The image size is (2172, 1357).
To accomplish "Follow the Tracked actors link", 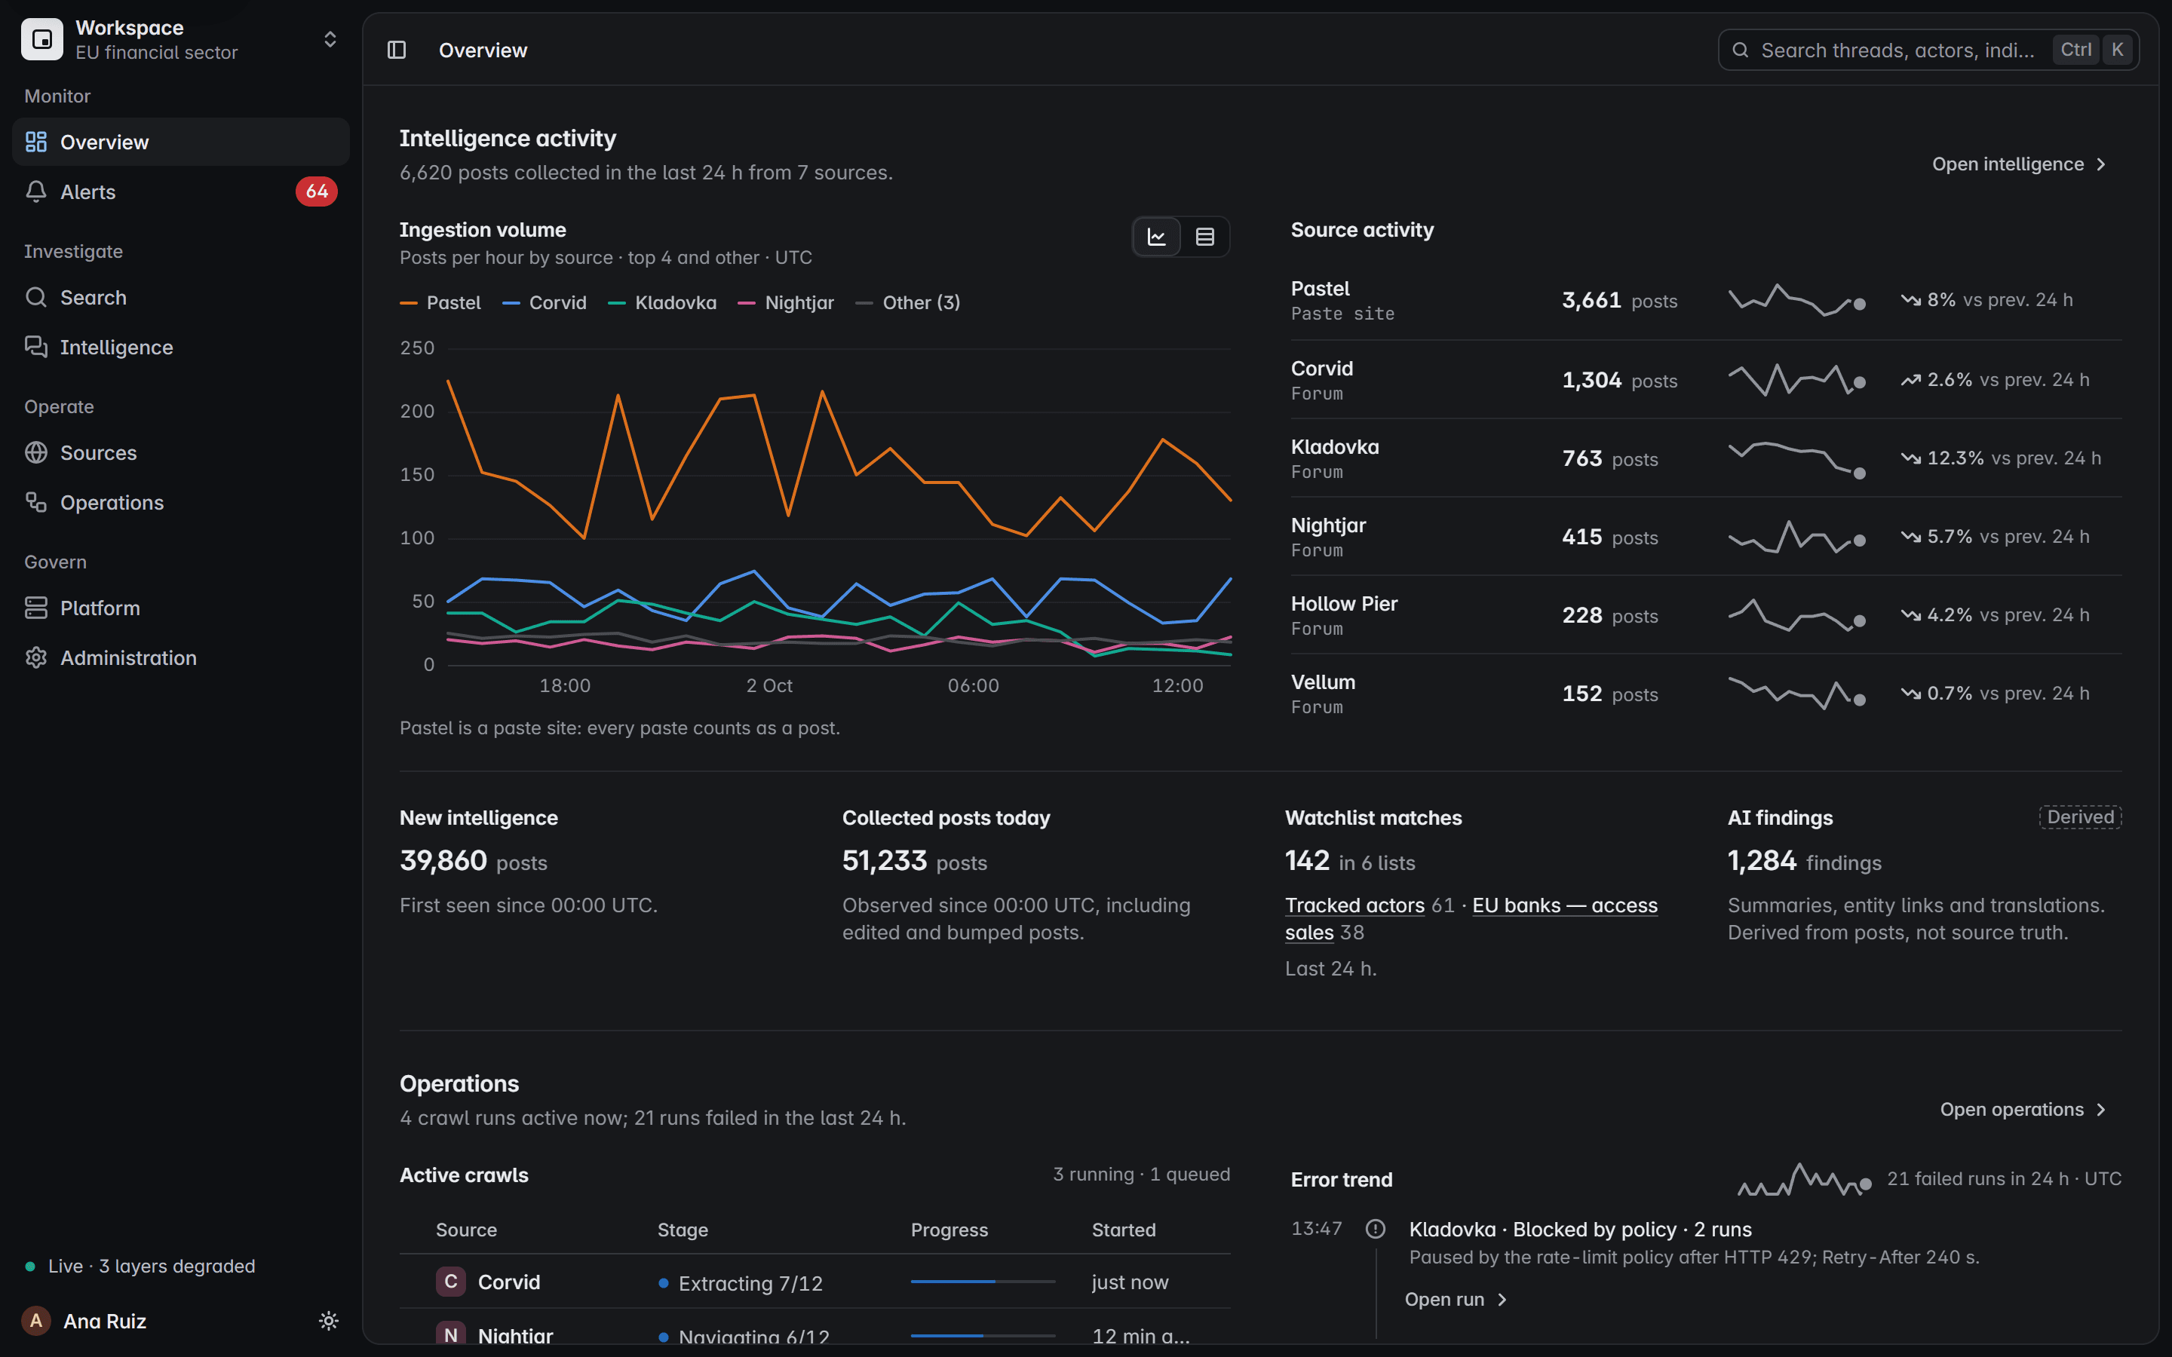I will [x=1354, y=905].
